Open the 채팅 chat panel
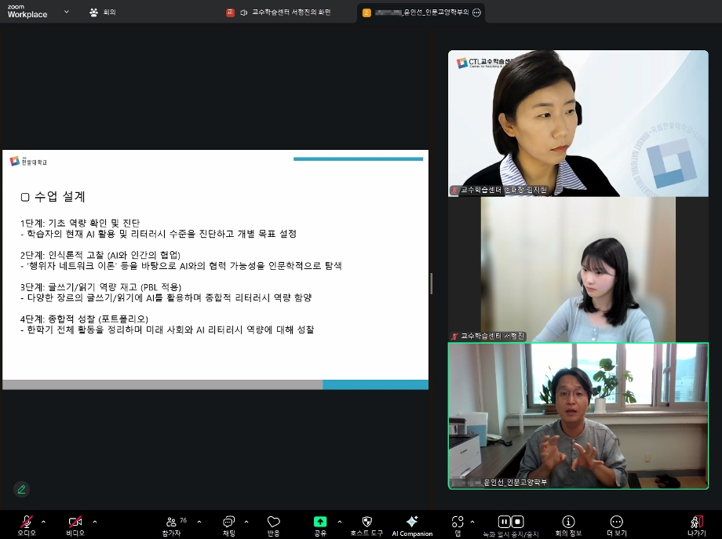Viewport: 722px width, 539px height. click(229, 525)
